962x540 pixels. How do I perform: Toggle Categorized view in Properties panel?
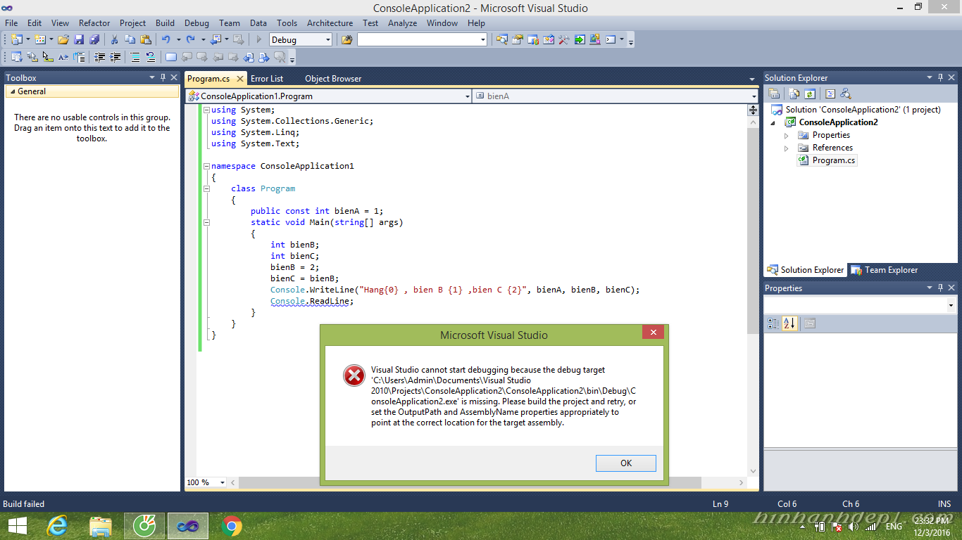click(x=773, y=323)
